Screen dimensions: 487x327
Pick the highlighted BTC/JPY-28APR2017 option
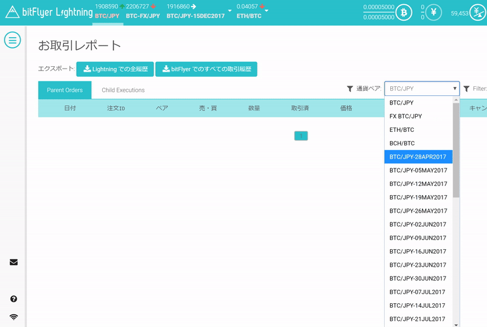pyautogui.click(x=418, y=157)
